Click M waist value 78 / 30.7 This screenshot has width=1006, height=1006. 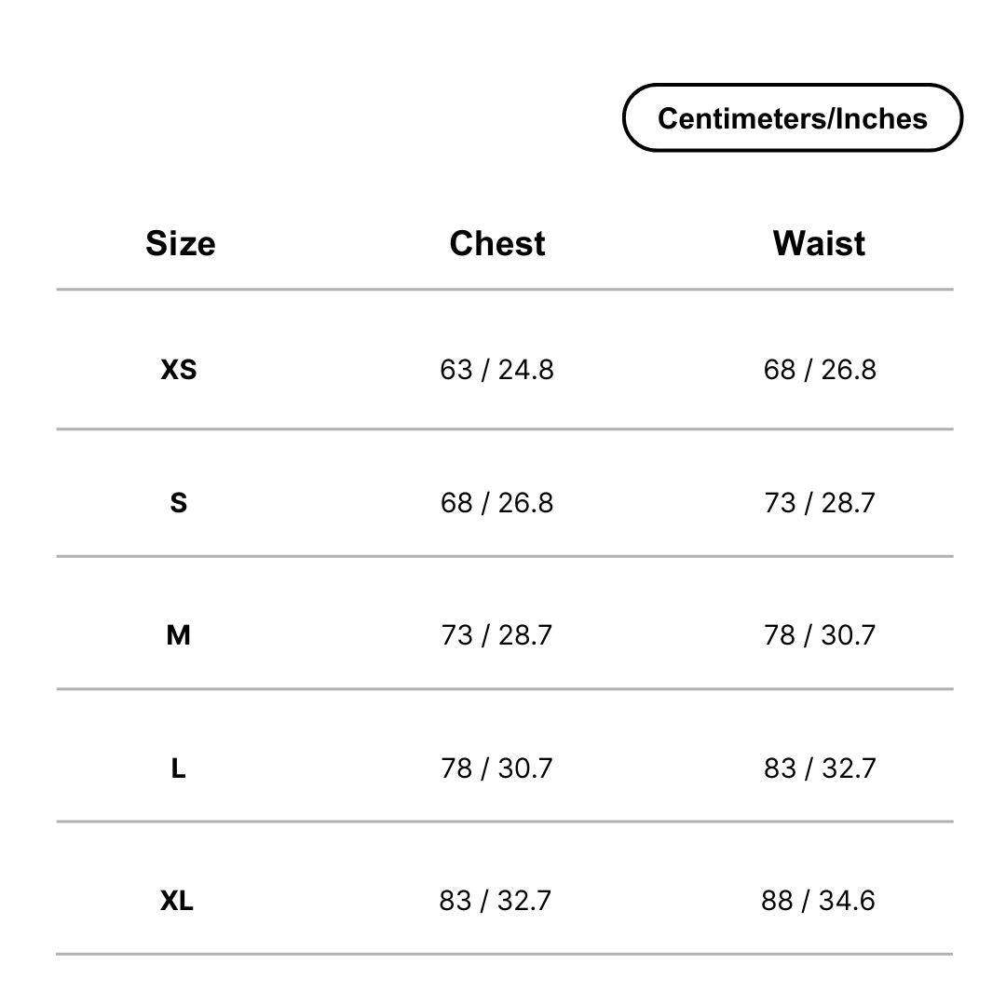[x=820, y=635]
